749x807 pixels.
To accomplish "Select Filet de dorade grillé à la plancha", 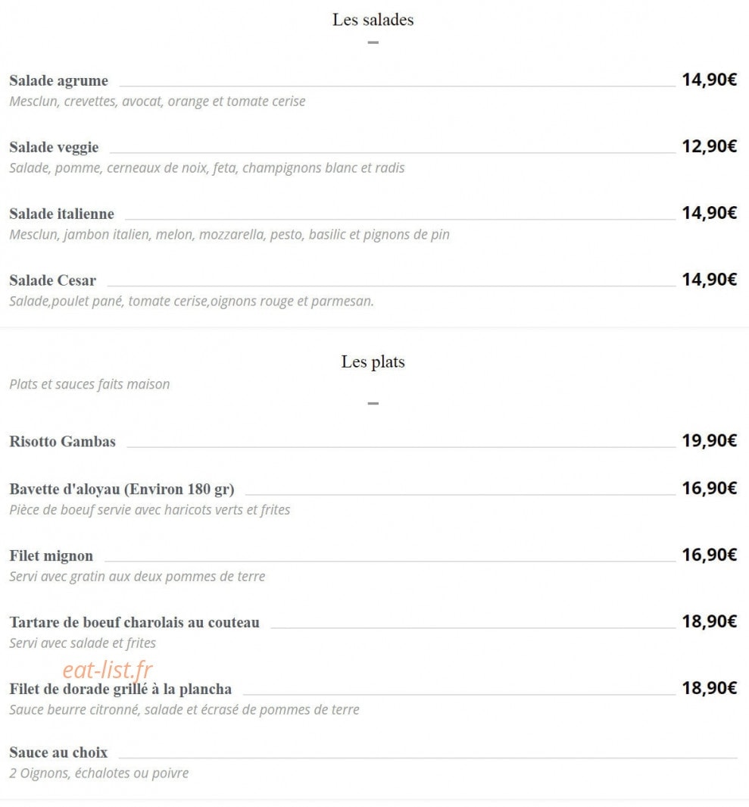I will pyautogui.click(x=120, y=689).
